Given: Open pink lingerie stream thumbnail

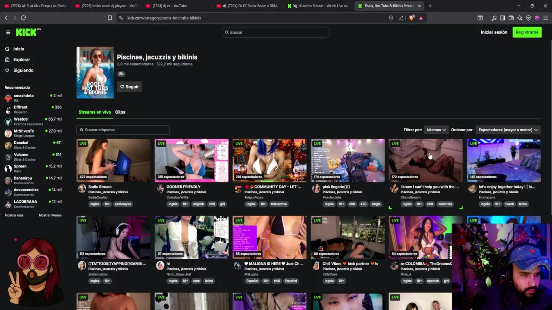Looking at the screenshot, I should point(348,160).
